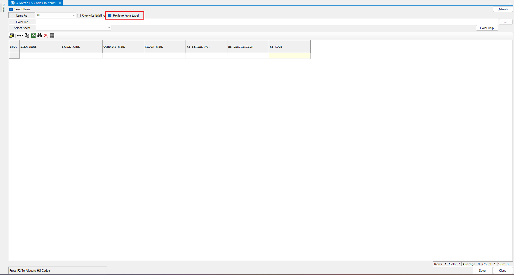This screenshot has height=275, width=514.
Task: Open Excel Help
Action: click(487, 28)
